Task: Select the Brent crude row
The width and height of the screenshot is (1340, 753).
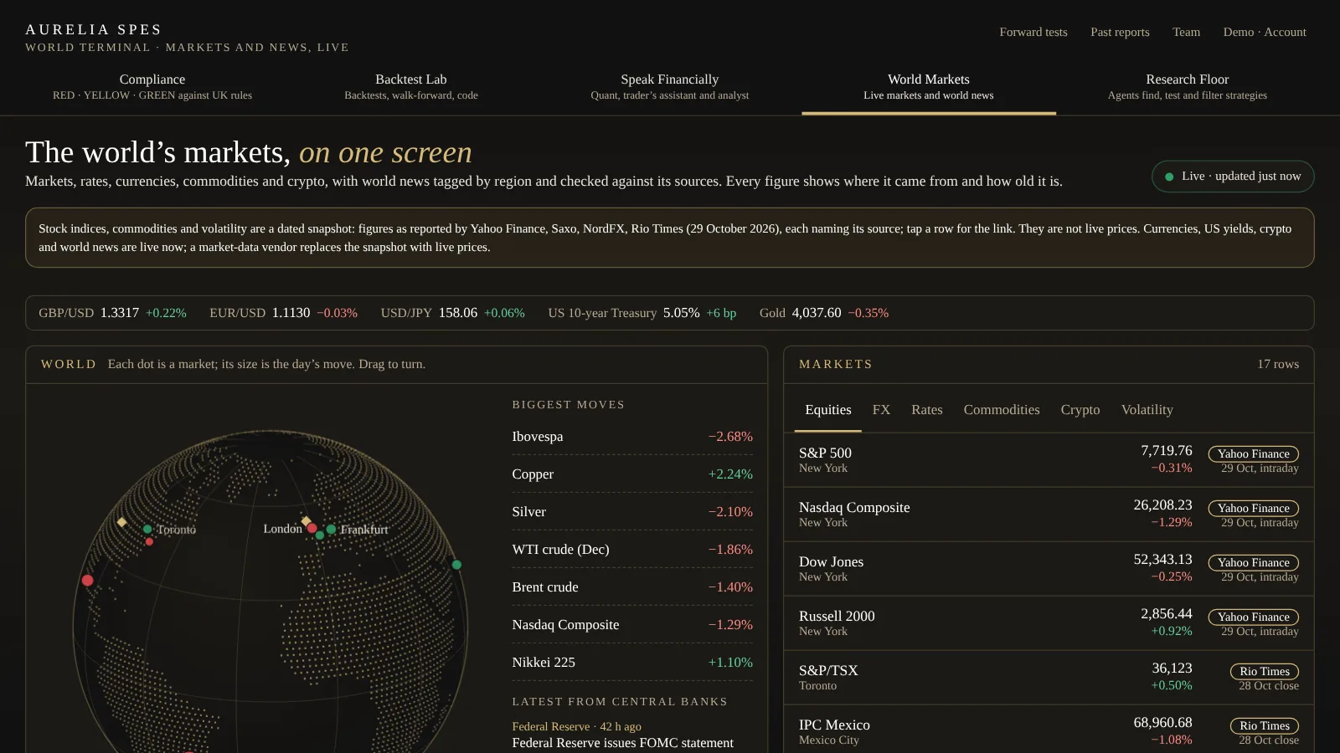Action: 632,587
